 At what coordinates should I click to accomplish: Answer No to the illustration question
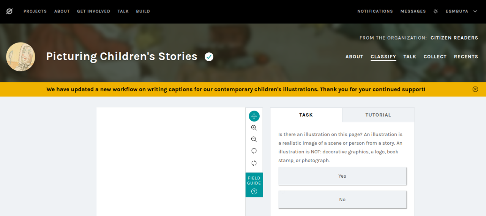pos(342,200)
